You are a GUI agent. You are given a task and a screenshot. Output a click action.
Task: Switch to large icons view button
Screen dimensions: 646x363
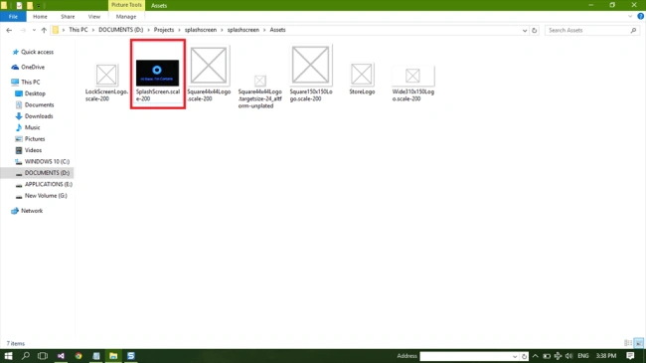click(x=639, y=343)
